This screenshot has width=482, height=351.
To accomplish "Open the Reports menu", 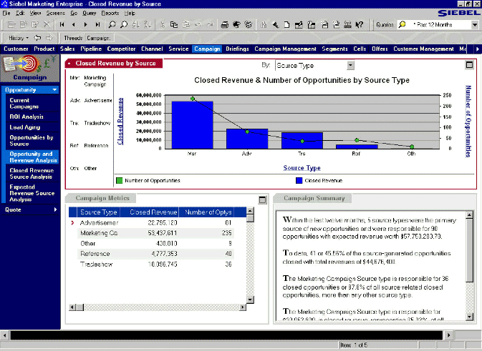I will click(x=110, y=14).
